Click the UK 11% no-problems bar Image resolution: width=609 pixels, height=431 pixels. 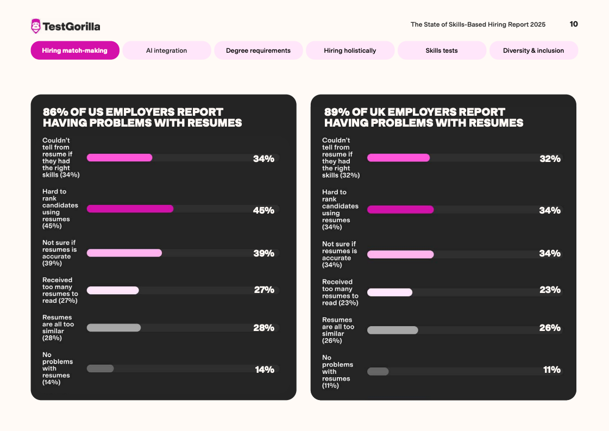tap(378, 372)
